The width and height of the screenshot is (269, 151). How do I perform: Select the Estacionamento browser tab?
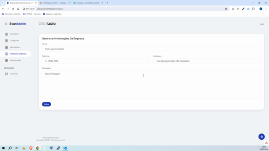click(x=21, y=3)
